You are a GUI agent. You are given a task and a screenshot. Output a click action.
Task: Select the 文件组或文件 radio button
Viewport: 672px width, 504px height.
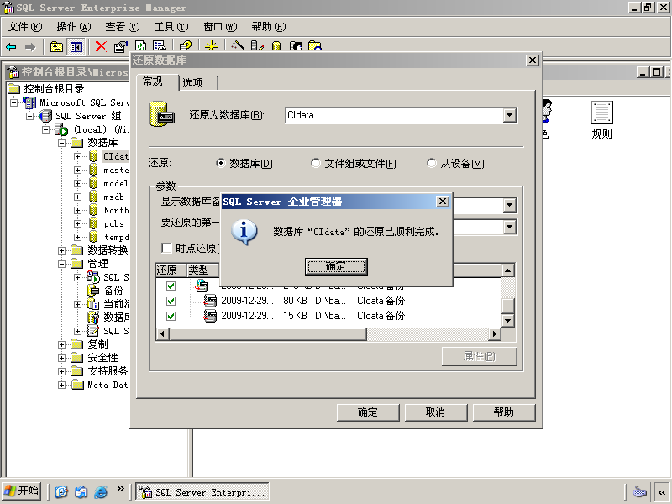[316, 163]
